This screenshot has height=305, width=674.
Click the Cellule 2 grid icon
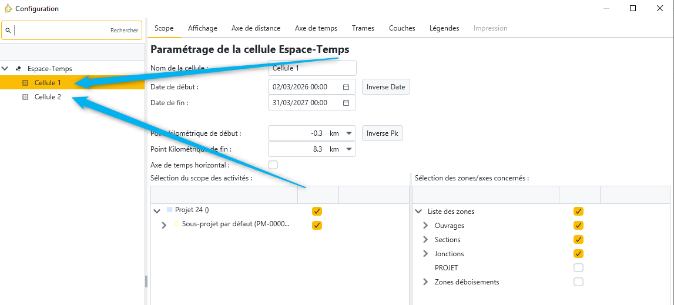[25, 97]
